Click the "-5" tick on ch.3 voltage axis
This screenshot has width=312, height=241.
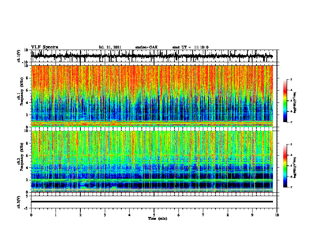point(27,208)
